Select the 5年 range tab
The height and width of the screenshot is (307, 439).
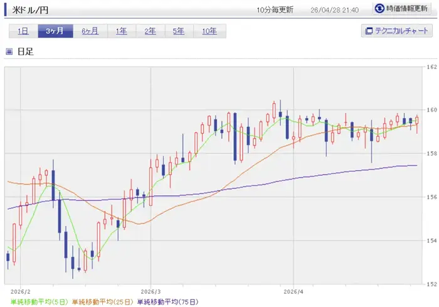(179, 31)
